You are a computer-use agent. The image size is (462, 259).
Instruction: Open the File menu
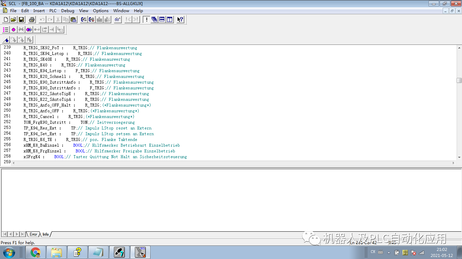(13, 10)
